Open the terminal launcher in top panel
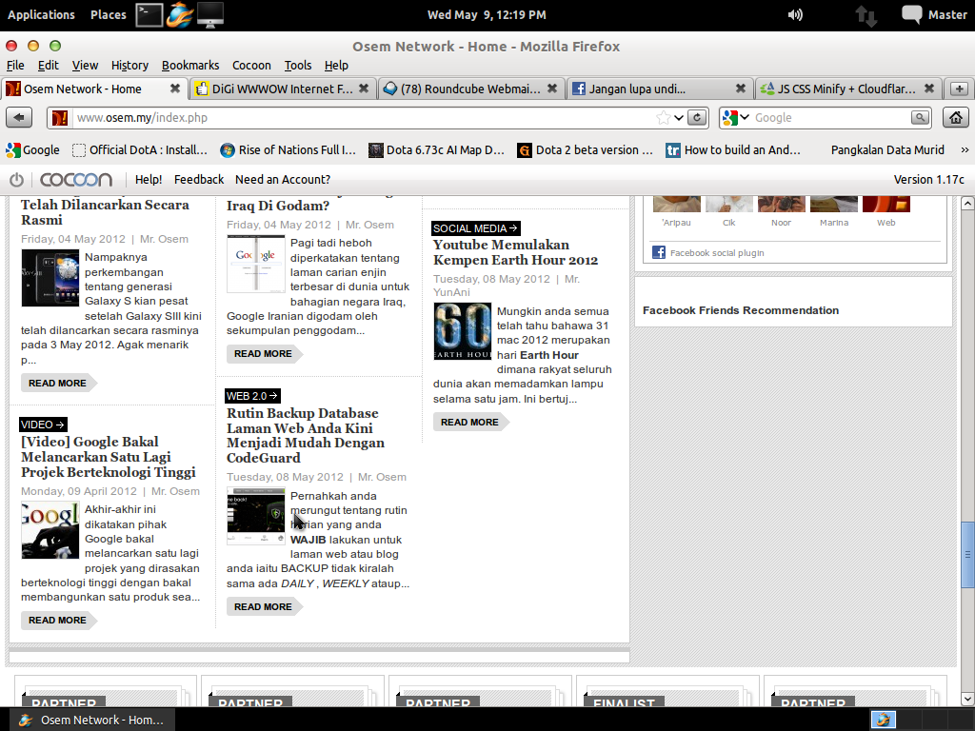 click(149, 14)
